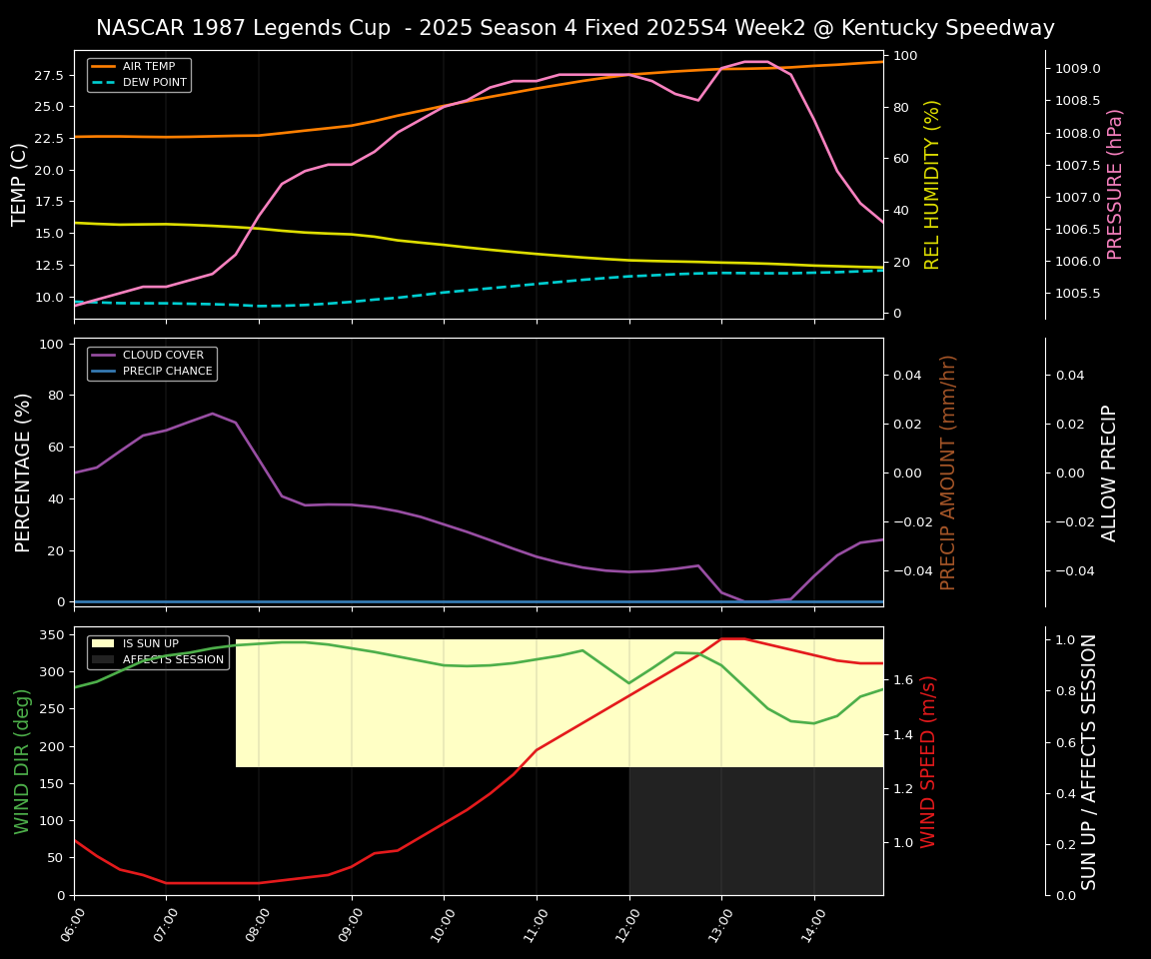Click the PERCENTAGE (%) axis label
This screenshot has height=959, width=1151.
point(24,472)
